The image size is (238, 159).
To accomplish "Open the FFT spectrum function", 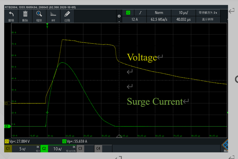I will pos(53,16).
